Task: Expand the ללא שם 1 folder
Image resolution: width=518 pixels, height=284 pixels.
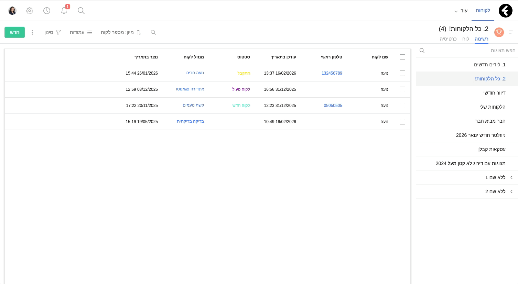Action: click(511, 177)
